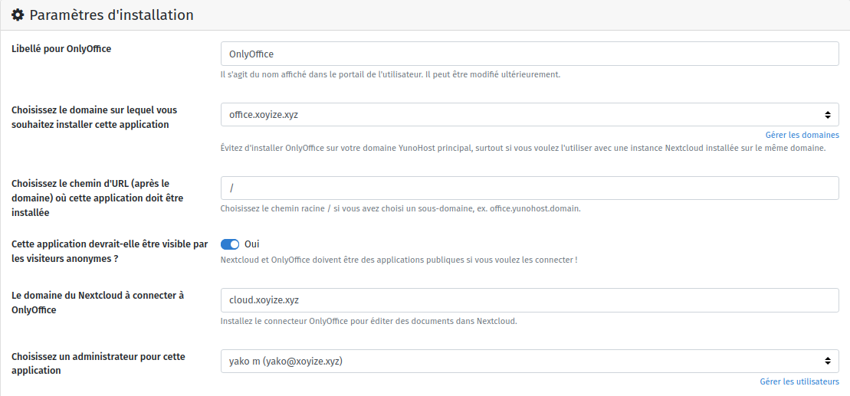Open the 'Gérer les domaines' link

[802, 135]
